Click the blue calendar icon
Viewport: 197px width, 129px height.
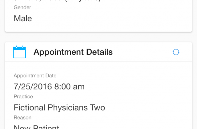coord(19,52)
